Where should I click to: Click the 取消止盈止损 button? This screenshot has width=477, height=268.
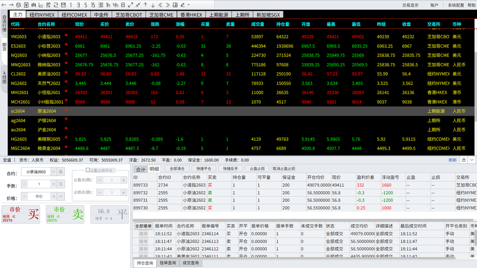tap(284, 169)
